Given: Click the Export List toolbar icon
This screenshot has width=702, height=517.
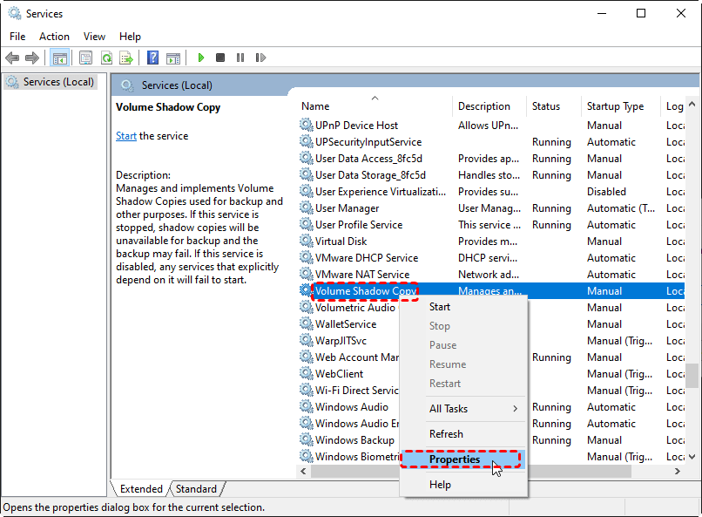Looking at the screenshot, I should pos(126,58).
